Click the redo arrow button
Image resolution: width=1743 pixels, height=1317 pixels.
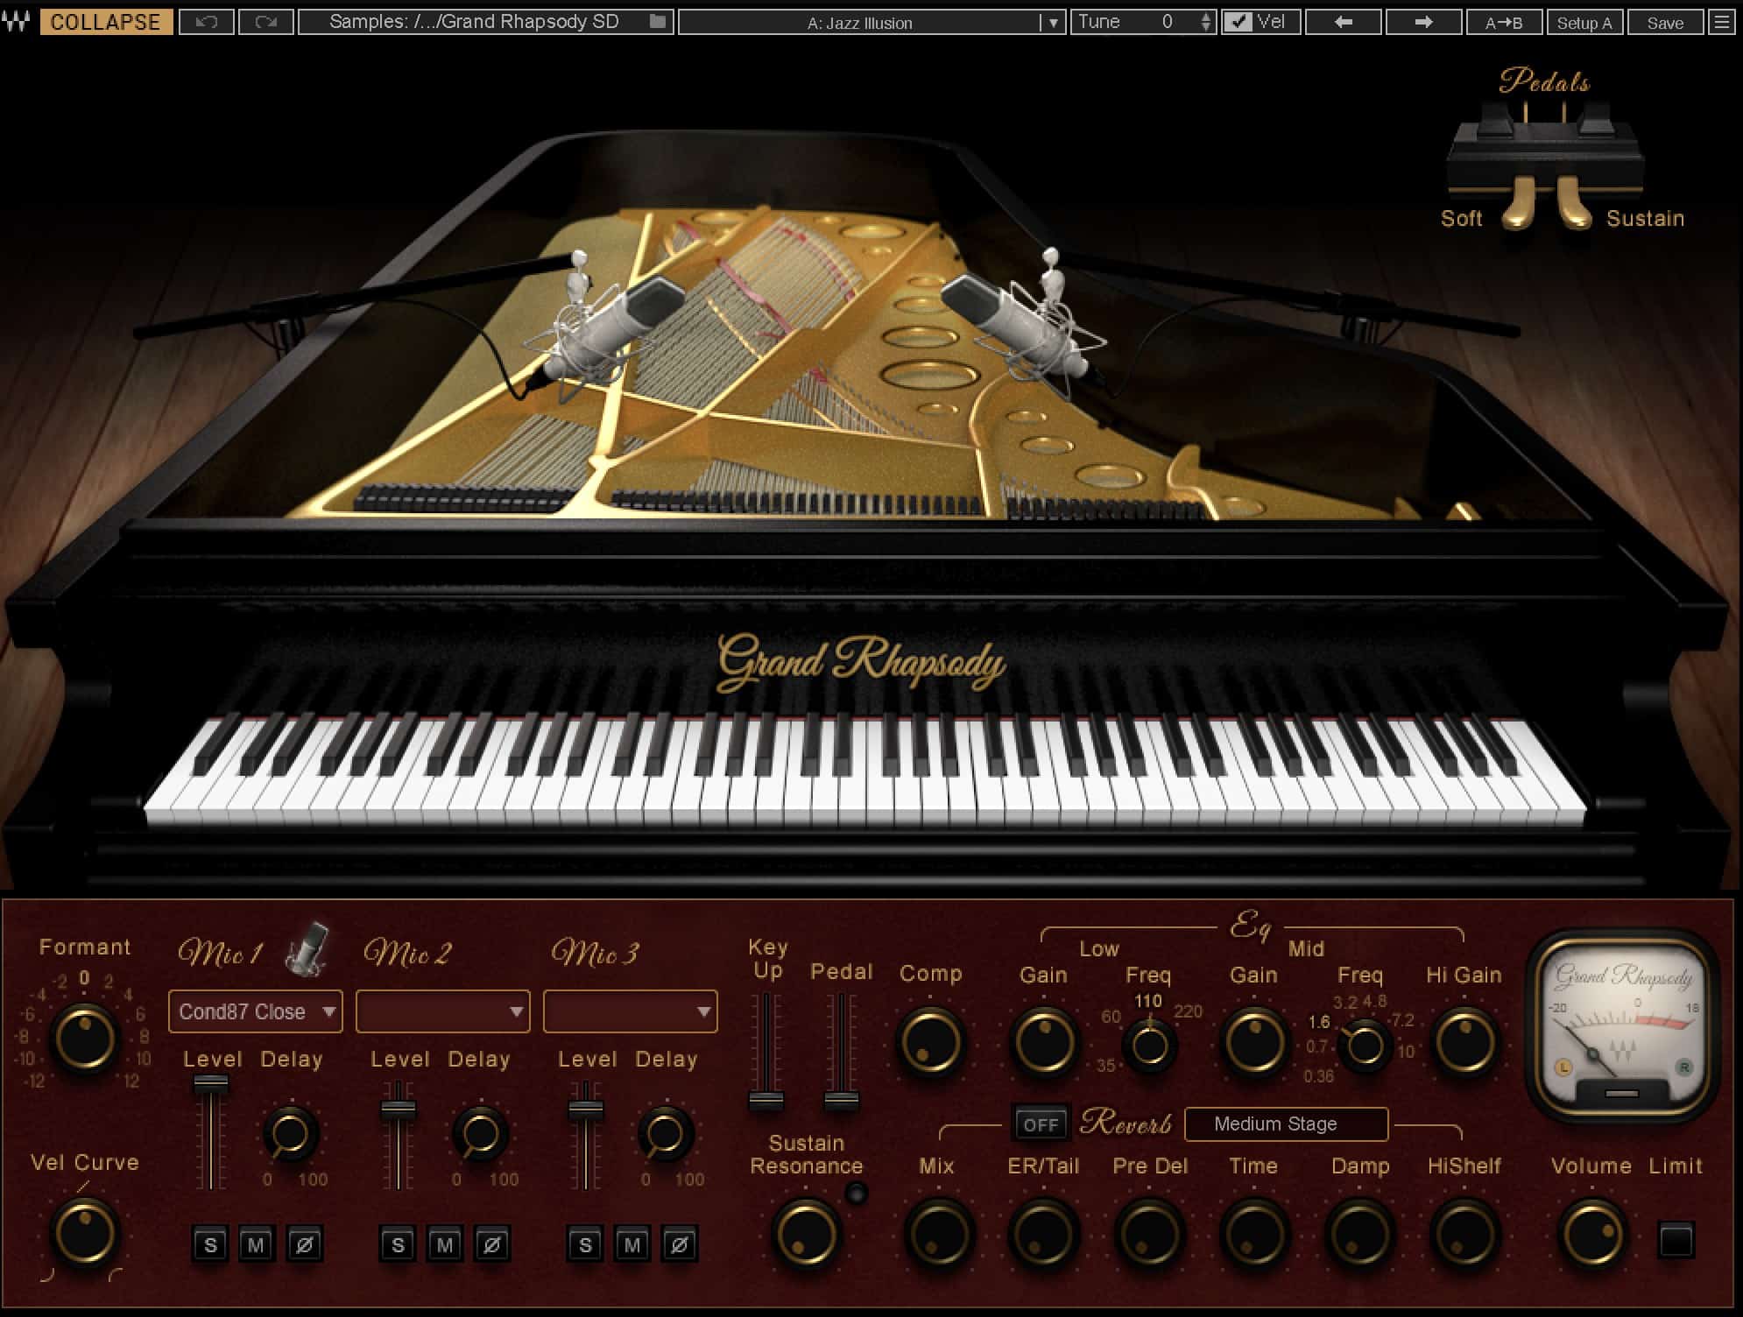(x=266, y=22)
